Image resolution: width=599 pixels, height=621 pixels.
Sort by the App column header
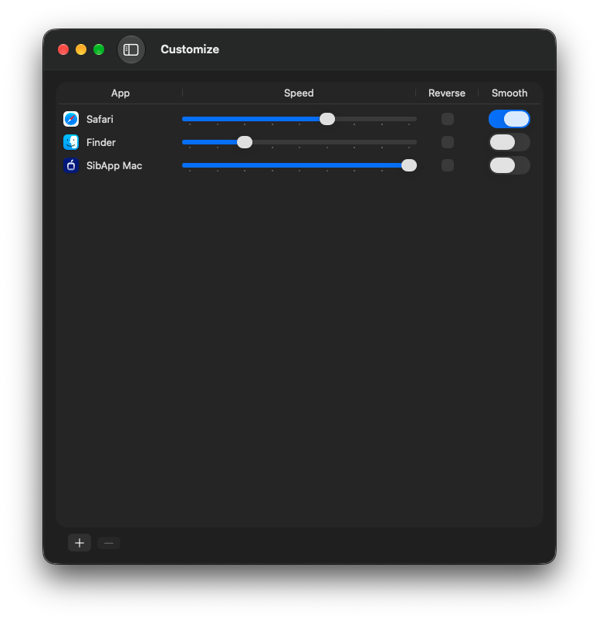[120, 93]
